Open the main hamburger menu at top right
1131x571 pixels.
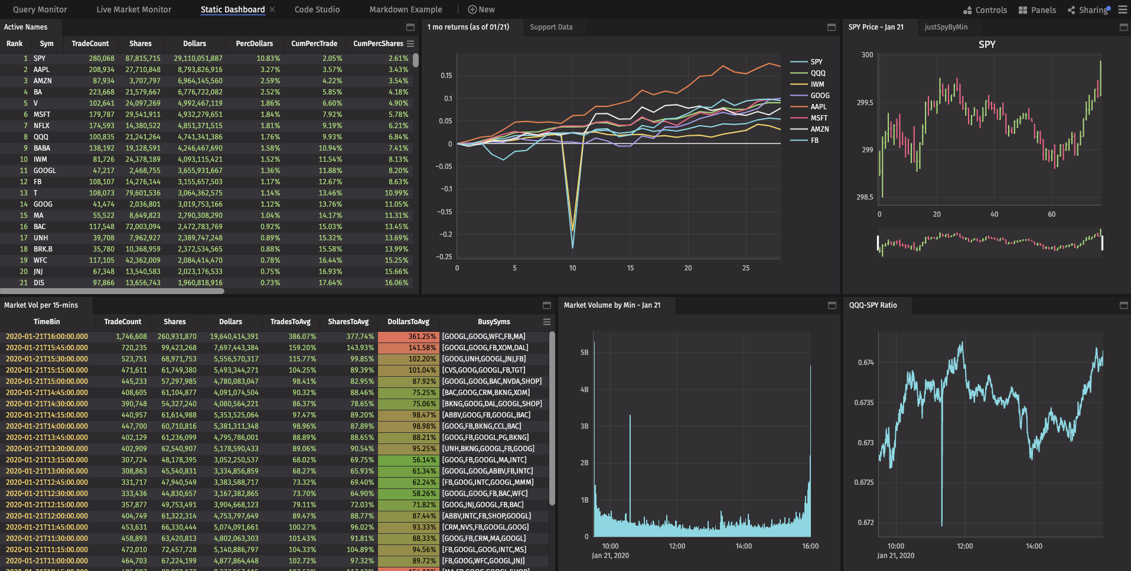1123,9
